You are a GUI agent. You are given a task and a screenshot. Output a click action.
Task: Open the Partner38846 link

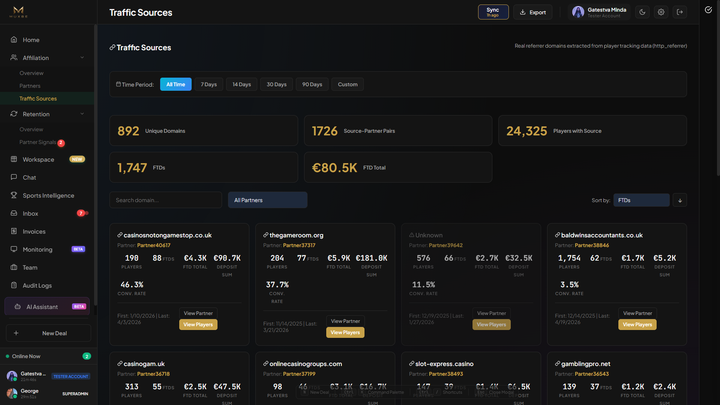[592, 245]
